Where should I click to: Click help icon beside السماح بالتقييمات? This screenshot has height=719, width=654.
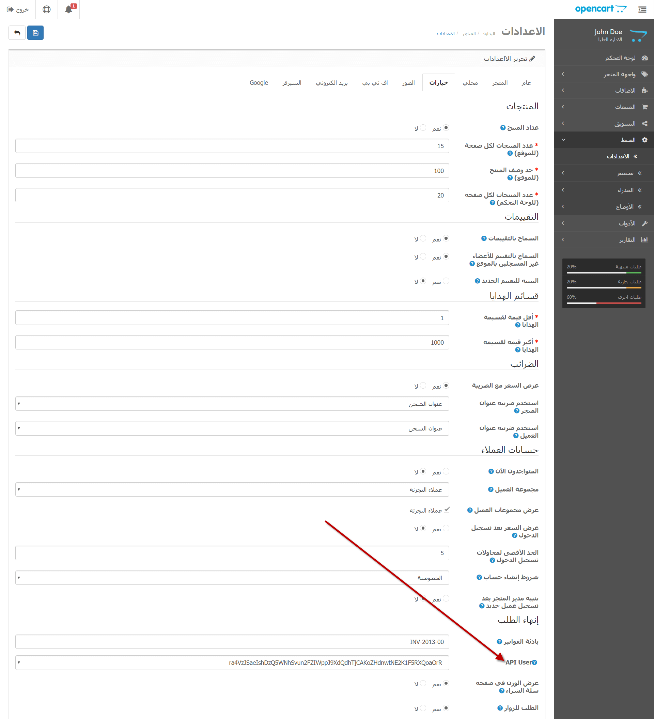point(484,238)
